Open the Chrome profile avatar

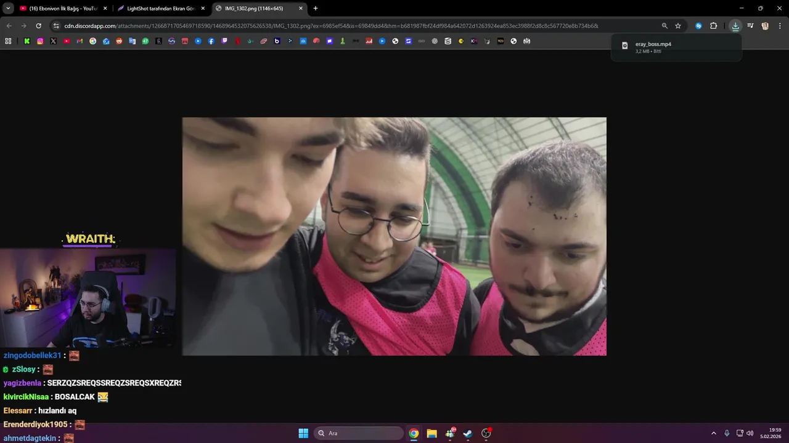pos(765,26)
